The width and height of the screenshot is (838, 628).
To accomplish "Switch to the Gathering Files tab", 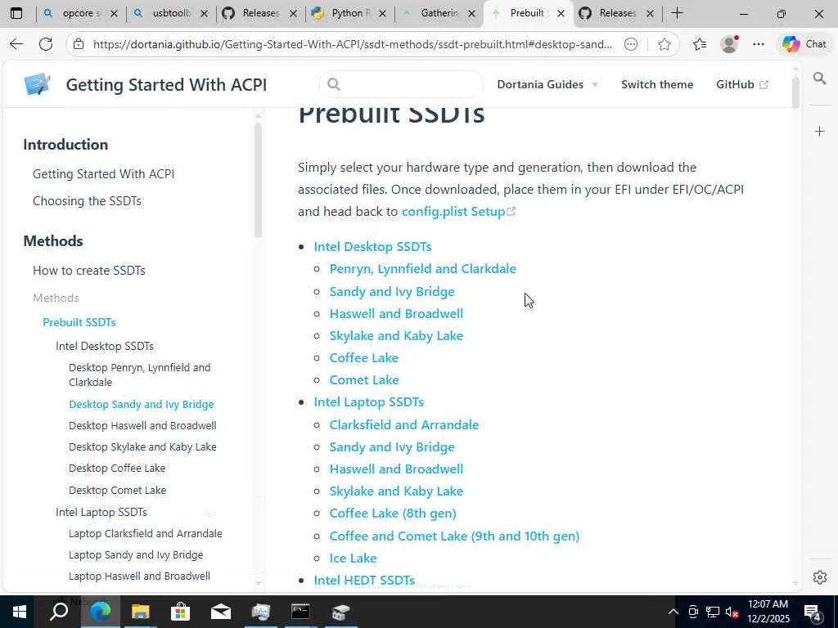I will [439, 13].
